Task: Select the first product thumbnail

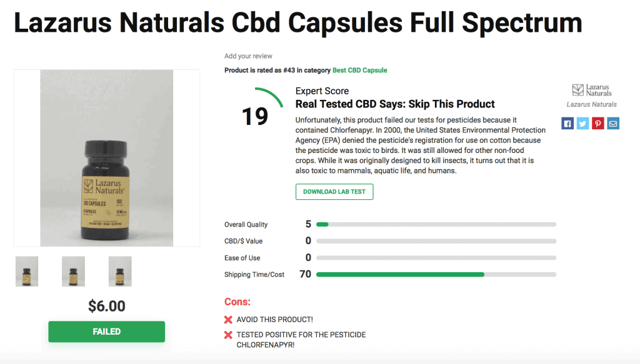Action: point(26,271)
